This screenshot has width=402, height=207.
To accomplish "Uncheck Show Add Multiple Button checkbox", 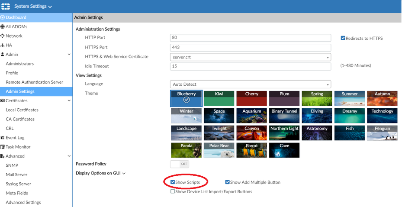I will 227,182.
